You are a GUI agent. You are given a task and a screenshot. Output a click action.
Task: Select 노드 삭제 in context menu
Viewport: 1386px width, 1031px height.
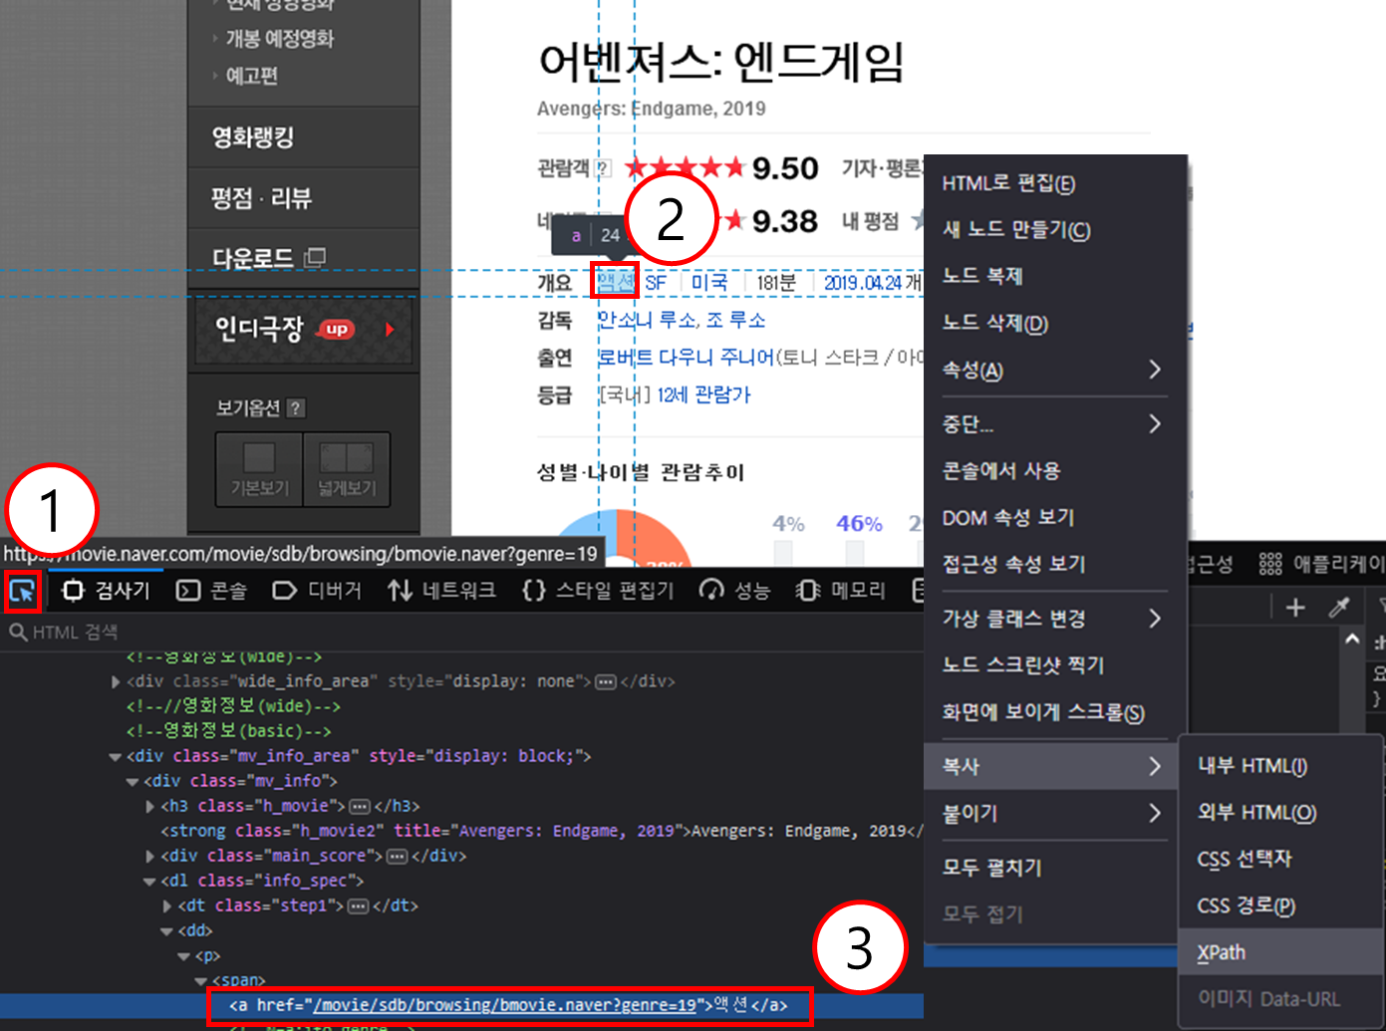pyautogui.click(x=1056, y=323)
